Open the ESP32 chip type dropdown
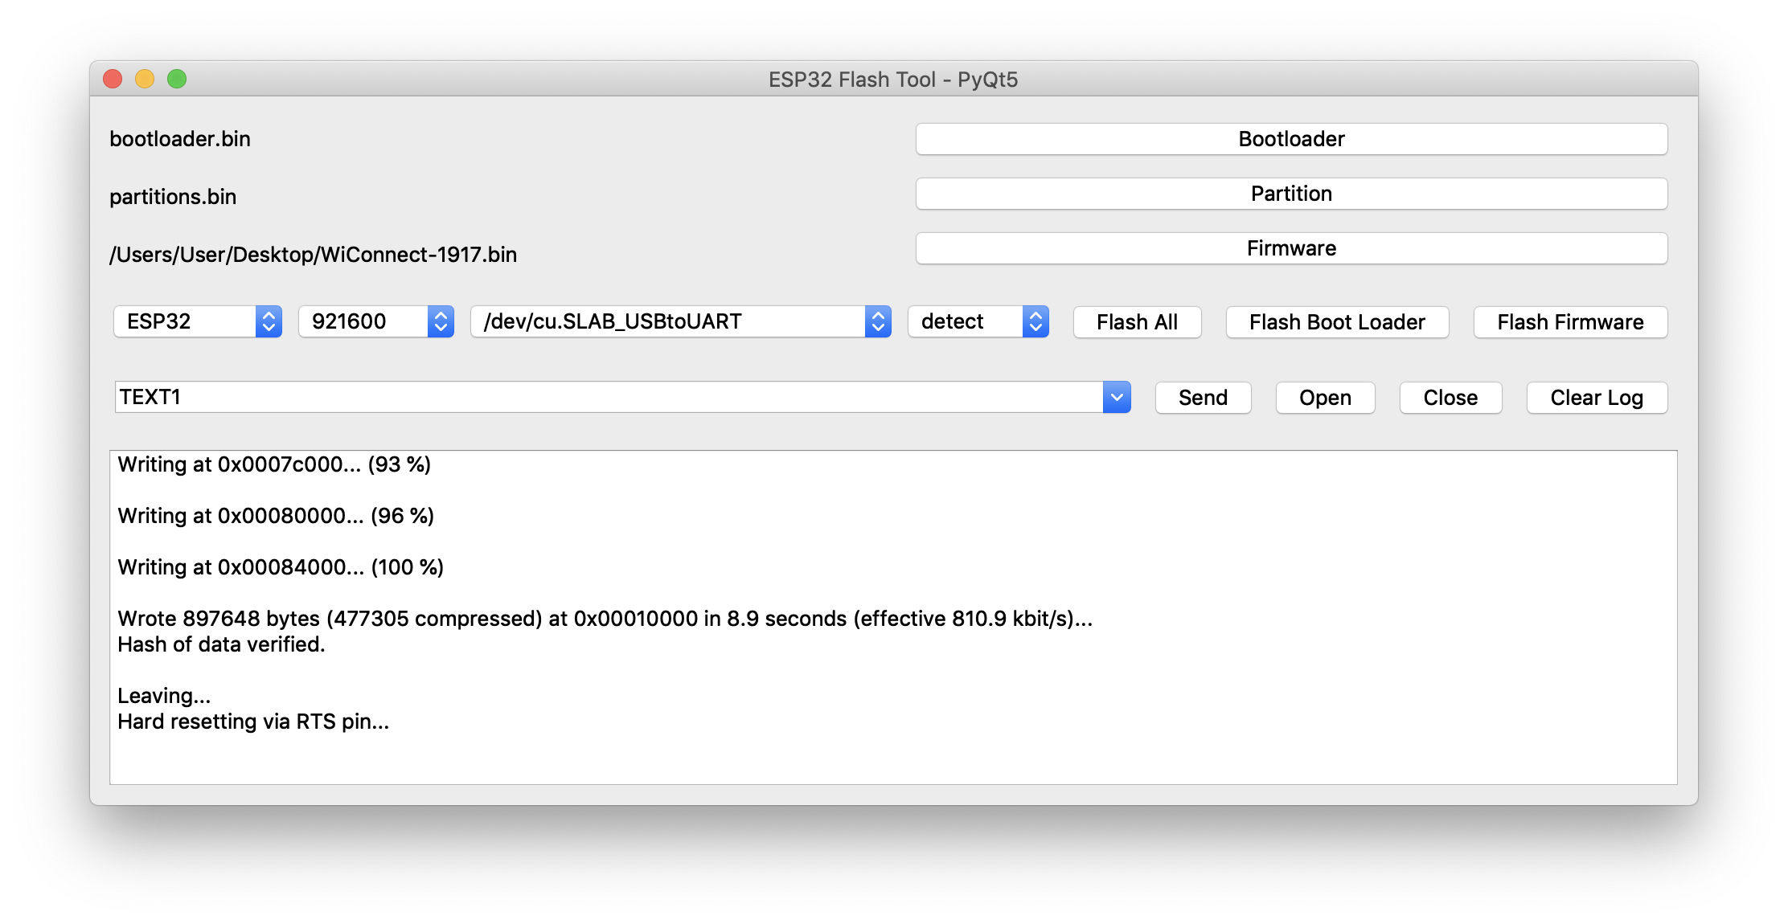Viewport: 1788px width, 924px height. [198, 321]
